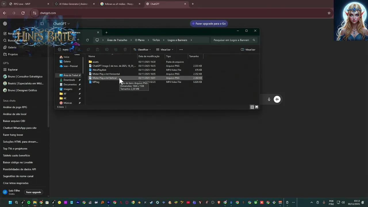Open the Classificar sort dropdown
Screen dimensions: 368x207
coord(142,49)
